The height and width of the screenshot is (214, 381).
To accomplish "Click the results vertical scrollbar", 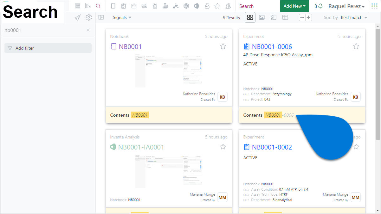I will (378, 84).
